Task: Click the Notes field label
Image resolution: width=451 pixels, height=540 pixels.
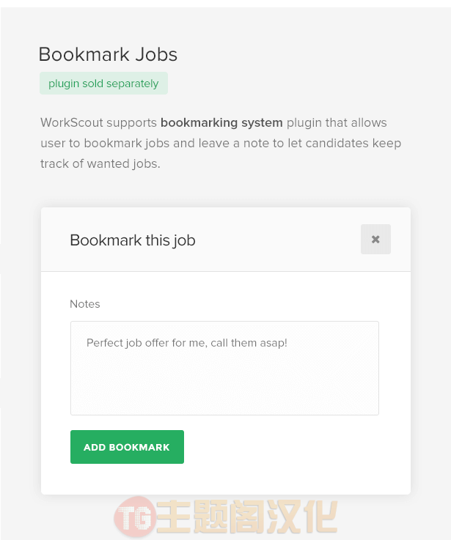Action: pyautogui.click(x=85, y=304)
